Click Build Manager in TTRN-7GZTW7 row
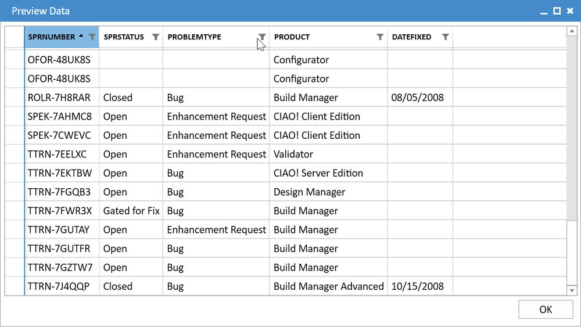The height and width of the screenshot is (327, 581). coord(329,267)
